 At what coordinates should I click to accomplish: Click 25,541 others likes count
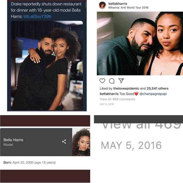point(158,88)
